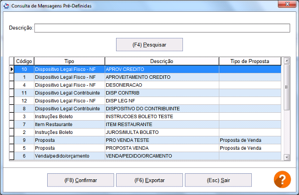Select the DISP CONTRIB description cell
Screen dimensions: 299x195
[162, 93]
